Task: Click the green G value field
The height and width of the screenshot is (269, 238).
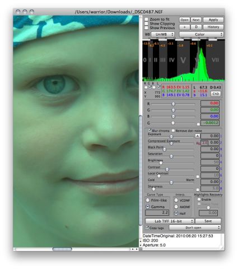Action: tap(210, 110)
